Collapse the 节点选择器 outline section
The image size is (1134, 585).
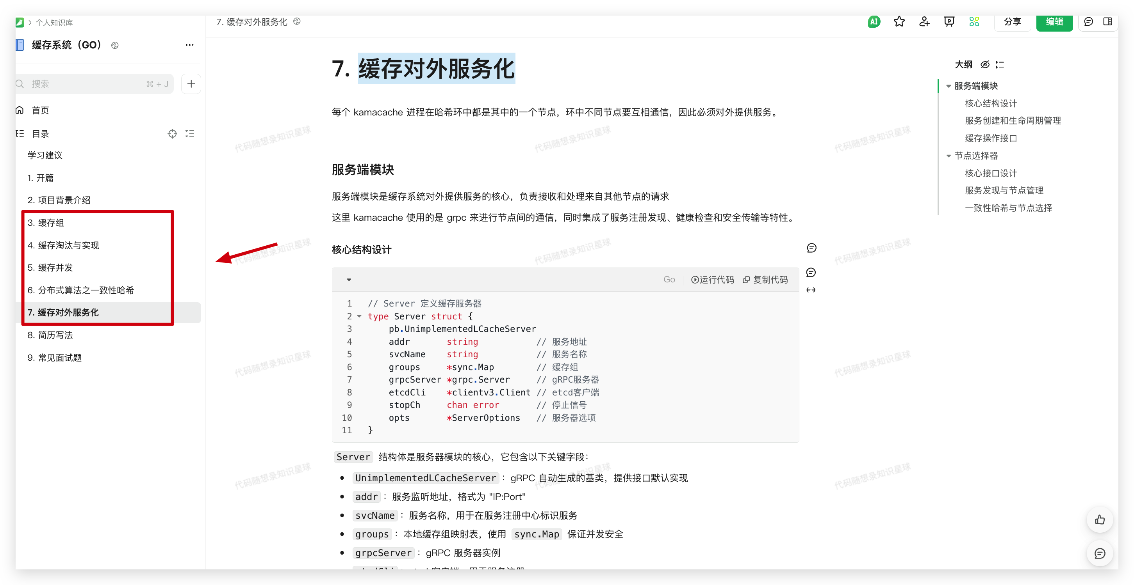tap(948, 156)
